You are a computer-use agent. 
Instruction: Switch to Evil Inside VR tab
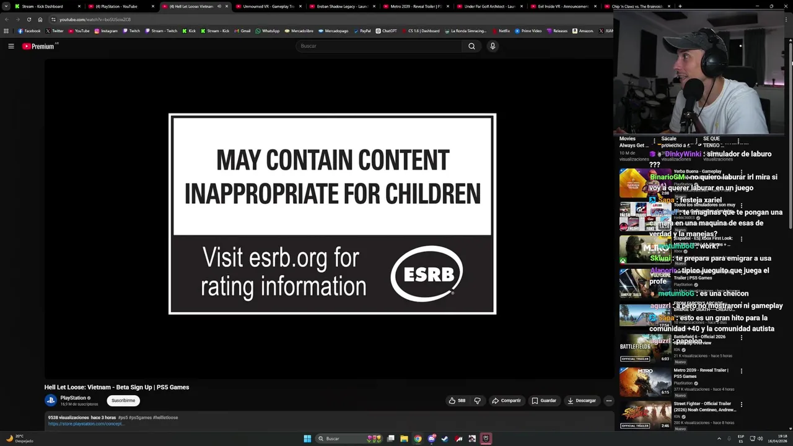coord(563,6)
